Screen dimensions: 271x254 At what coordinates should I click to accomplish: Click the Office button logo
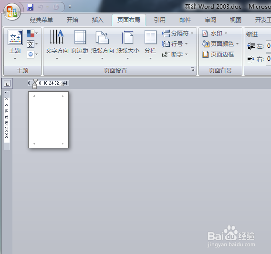[12, 11]
